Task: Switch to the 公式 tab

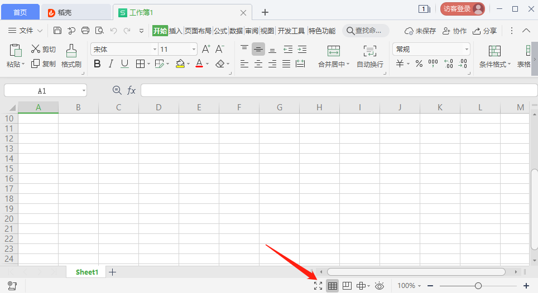Action: coord(220,31)
